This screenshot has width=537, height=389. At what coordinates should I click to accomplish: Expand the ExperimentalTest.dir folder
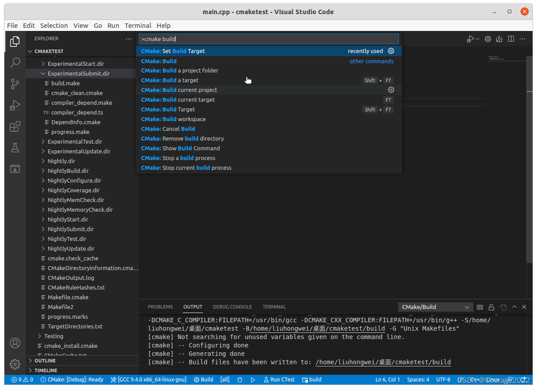[x=43, y=142]
